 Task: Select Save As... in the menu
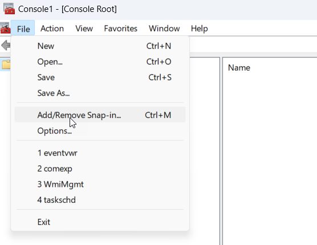pos(100,93)
